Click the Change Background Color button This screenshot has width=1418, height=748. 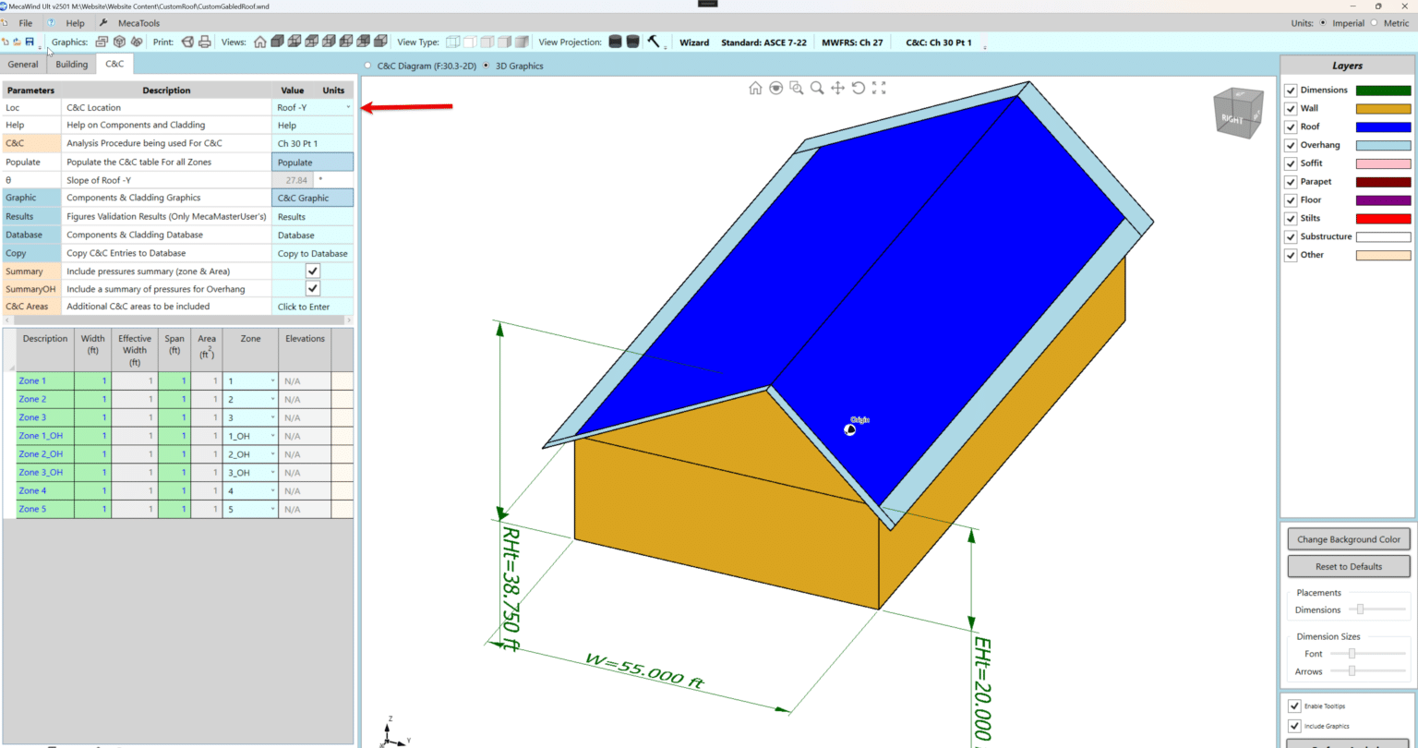(x=1348, y=538)
